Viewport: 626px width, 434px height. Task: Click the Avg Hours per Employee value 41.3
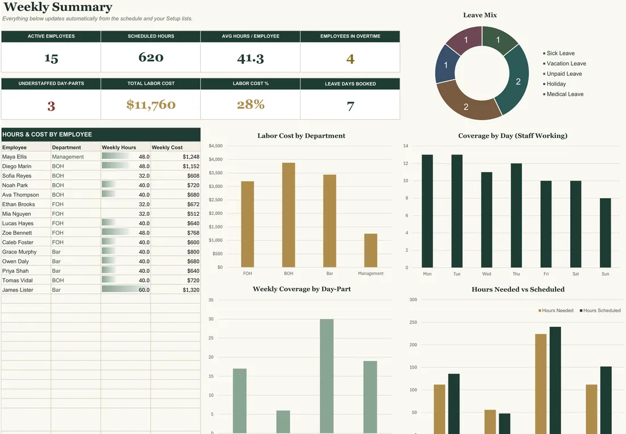pos(250,58)
